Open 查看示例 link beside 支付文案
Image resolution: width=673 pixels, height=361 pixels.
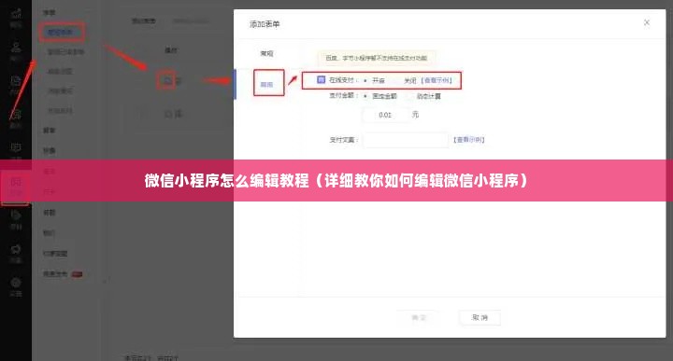coord(468,140)
